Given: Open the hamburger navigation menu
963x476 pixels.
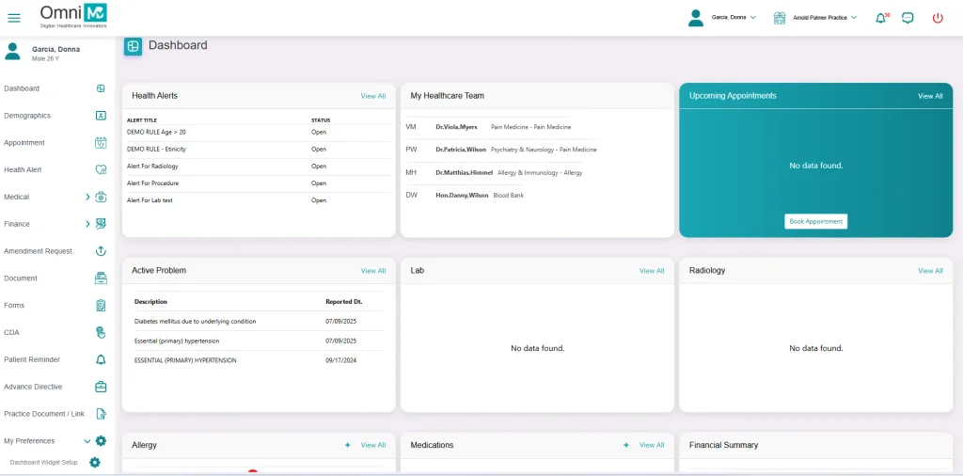Looking at the screenshot, I should coord(13,18).
